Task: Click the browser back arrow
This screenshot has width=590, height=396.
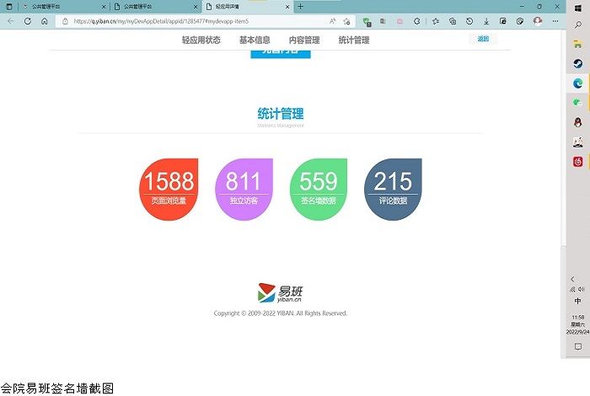Action: tap(10, 21)
